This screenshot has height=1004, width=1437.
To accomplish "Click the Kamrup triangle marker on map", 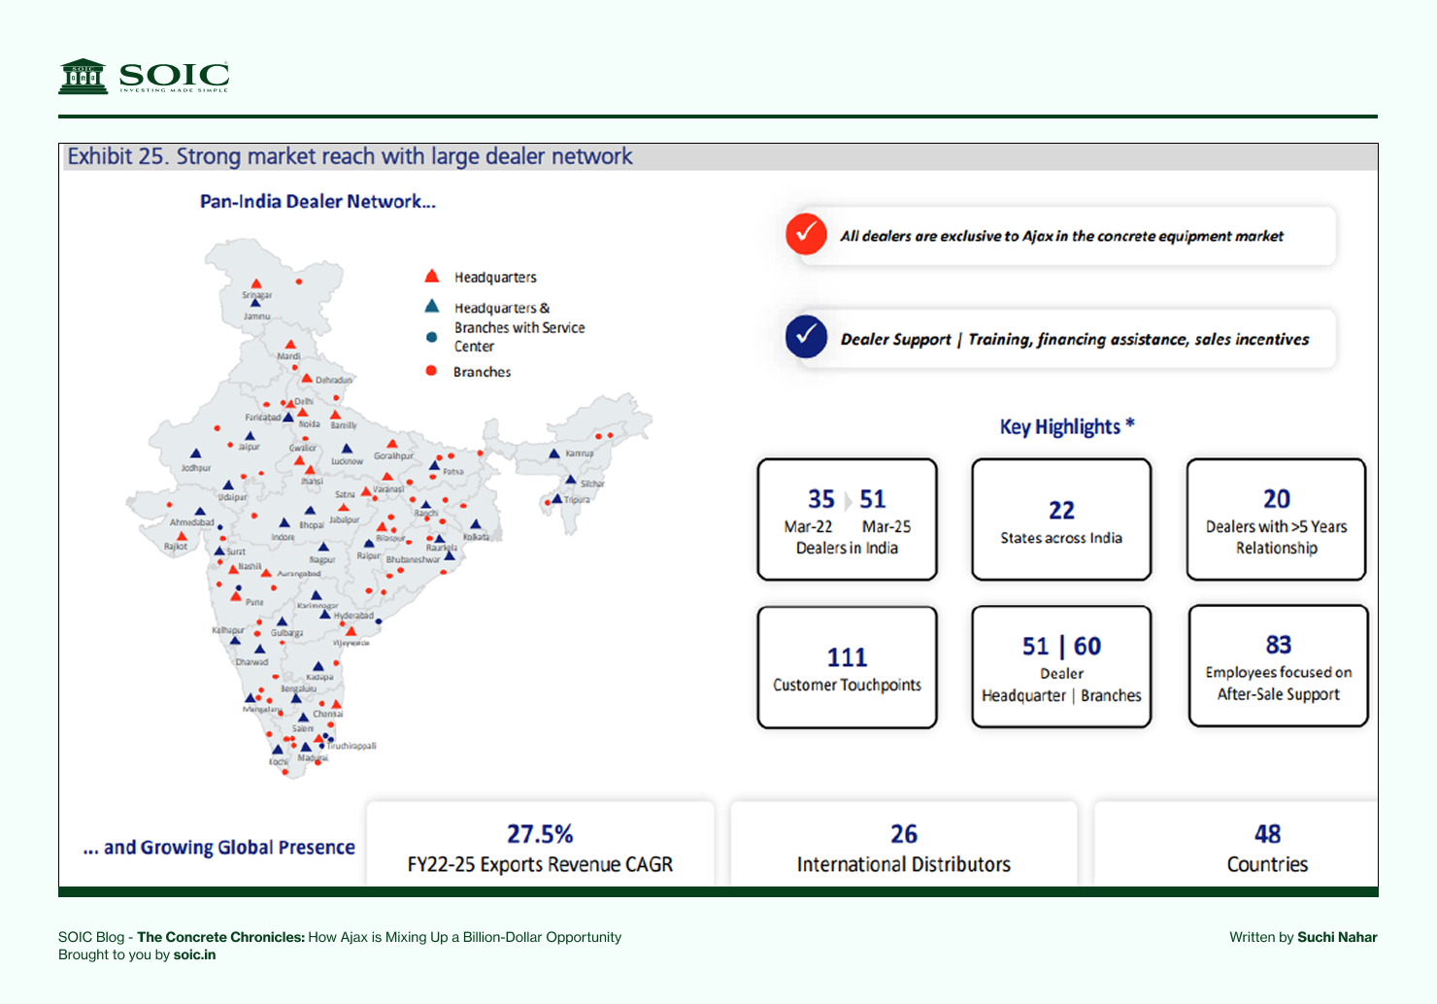I will 554,453.
